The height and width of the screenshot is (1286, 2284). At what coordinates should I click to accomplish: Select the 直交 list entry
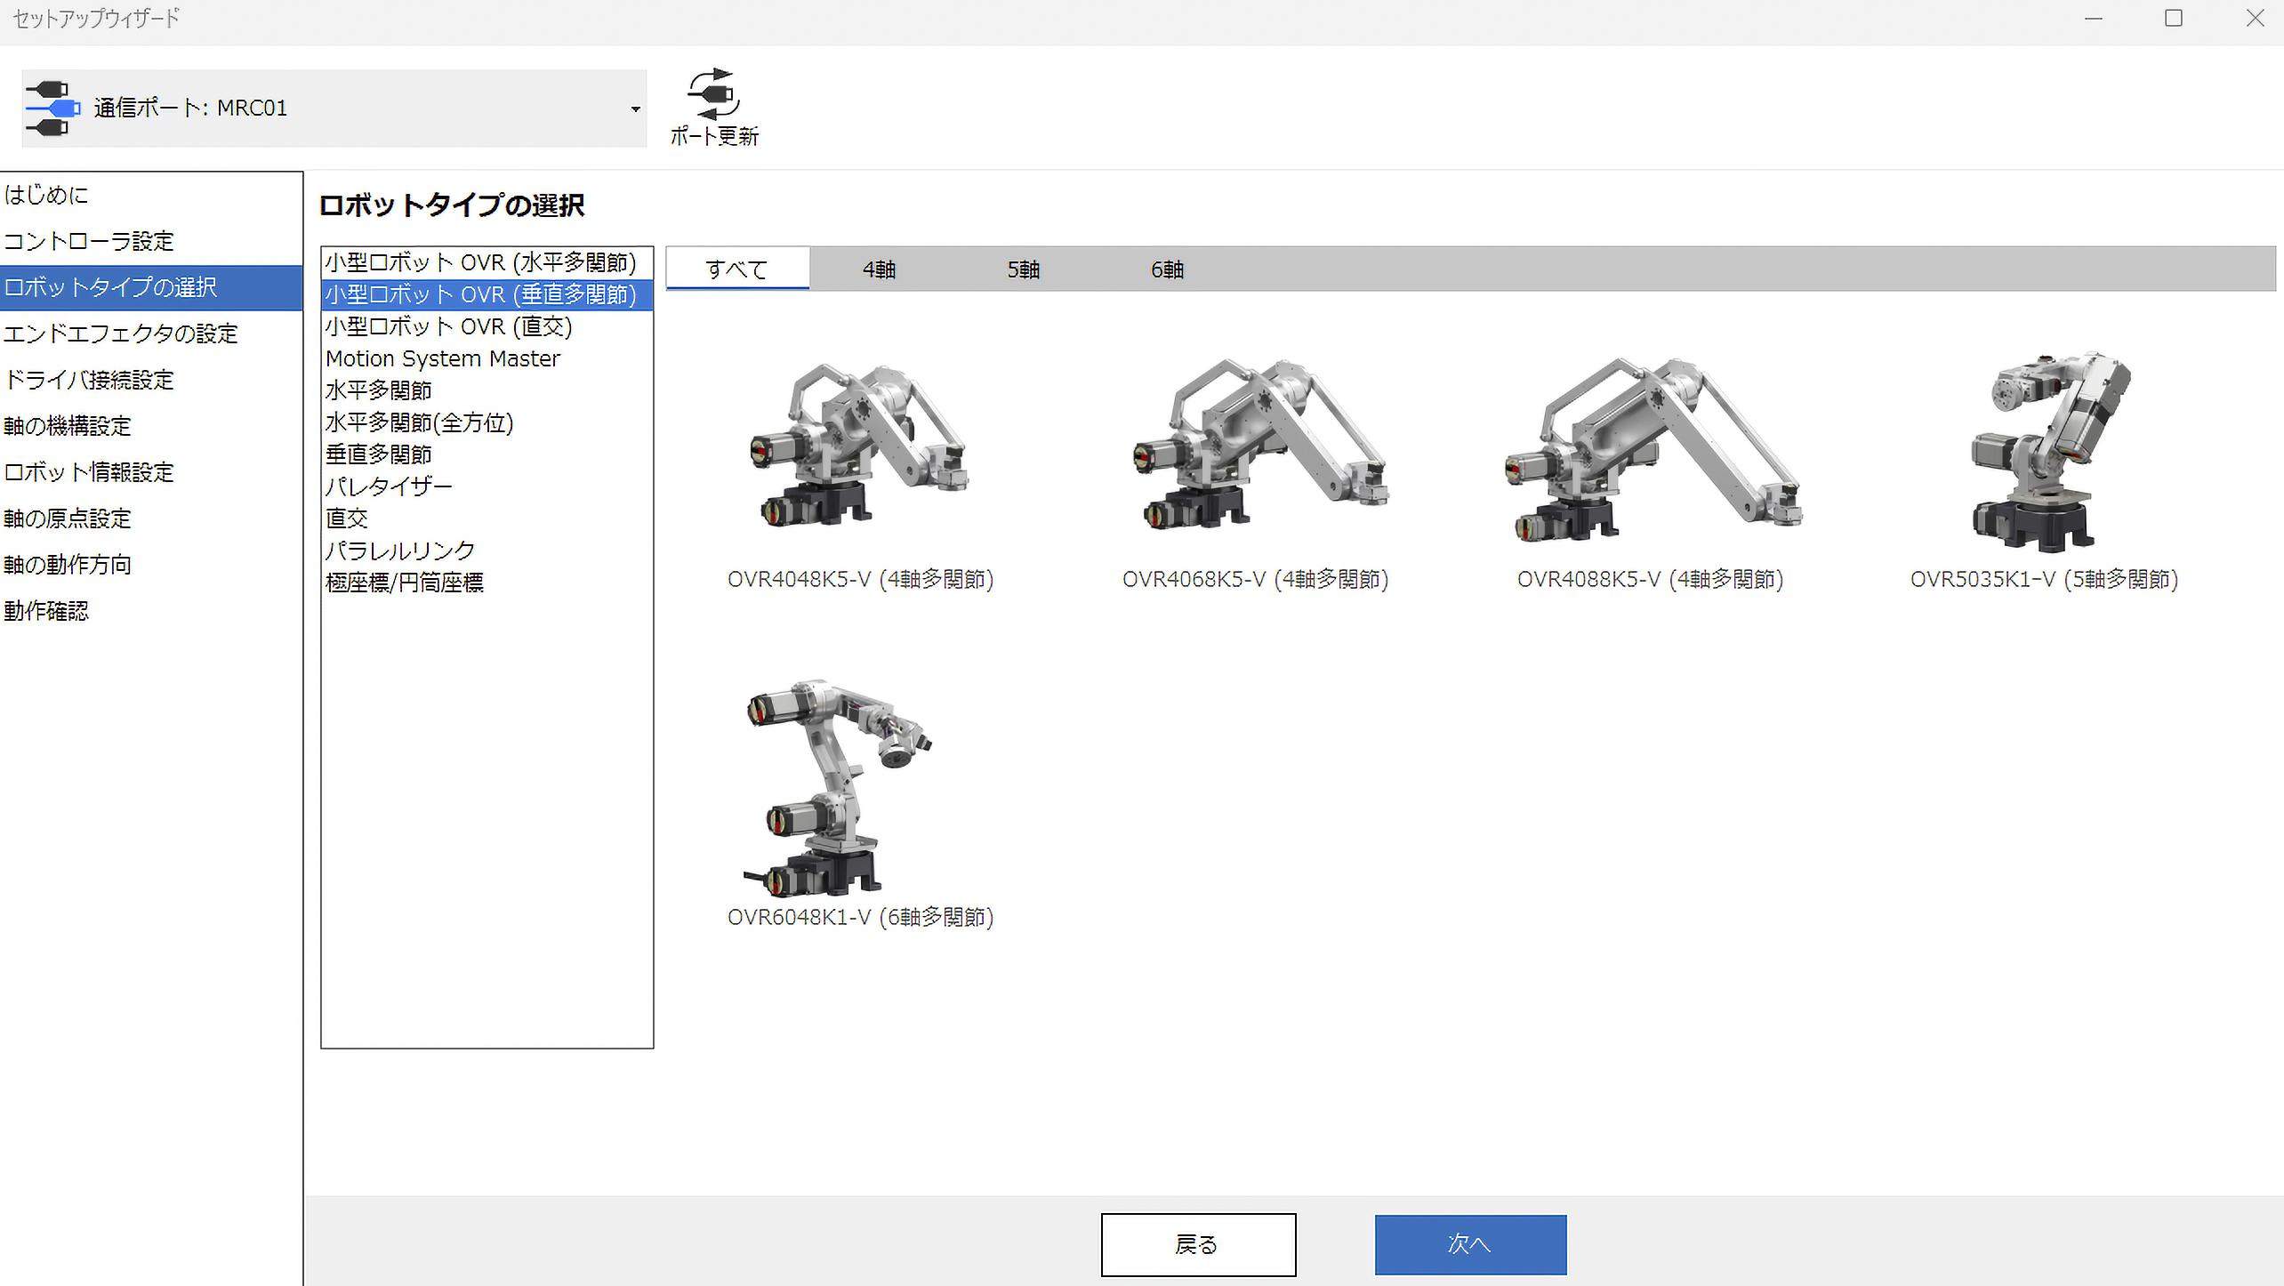(x=487, y=518)
